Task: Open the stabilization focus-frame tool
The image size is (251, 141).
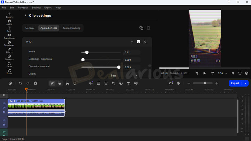Action: [106, 83]
